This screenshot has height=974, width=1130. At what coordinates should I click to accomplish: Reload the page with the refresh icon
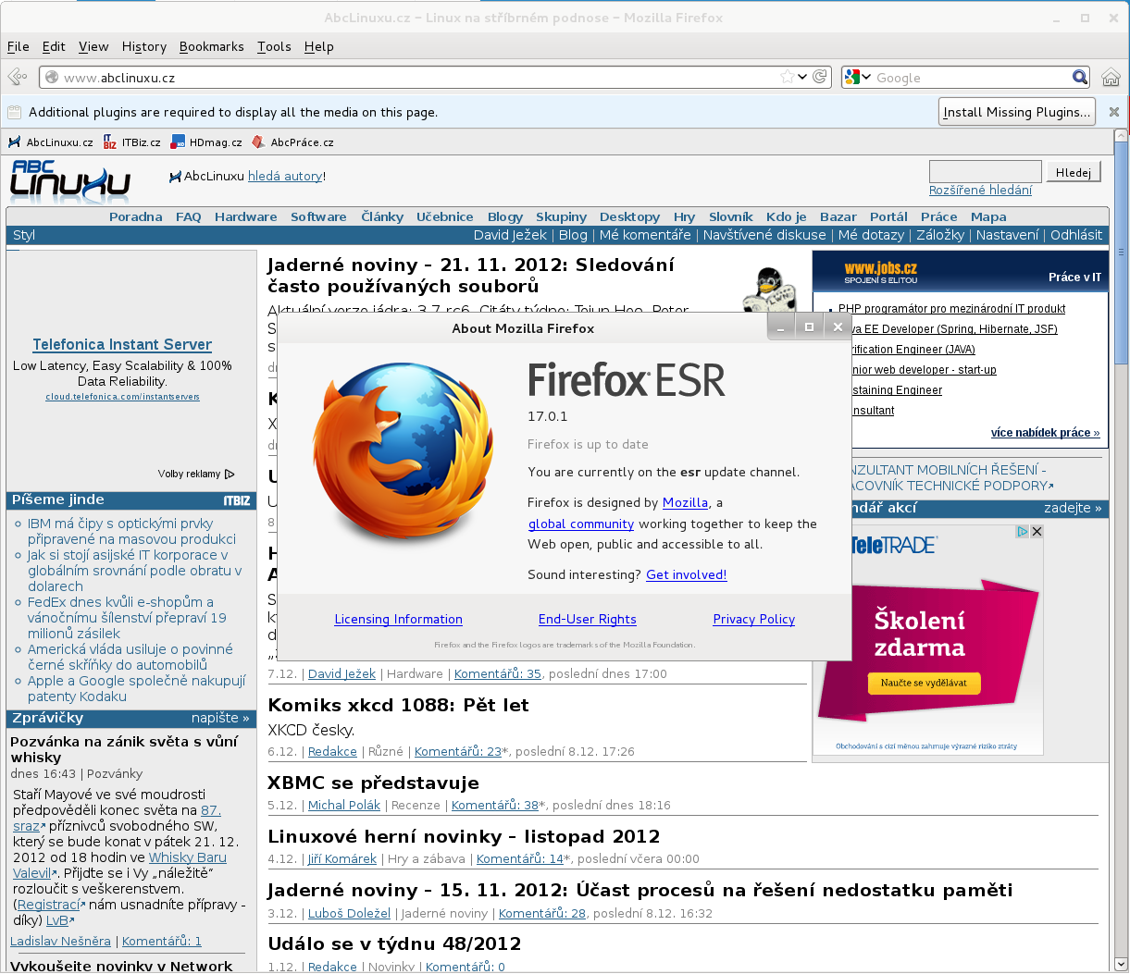click(x=819, y=78)
